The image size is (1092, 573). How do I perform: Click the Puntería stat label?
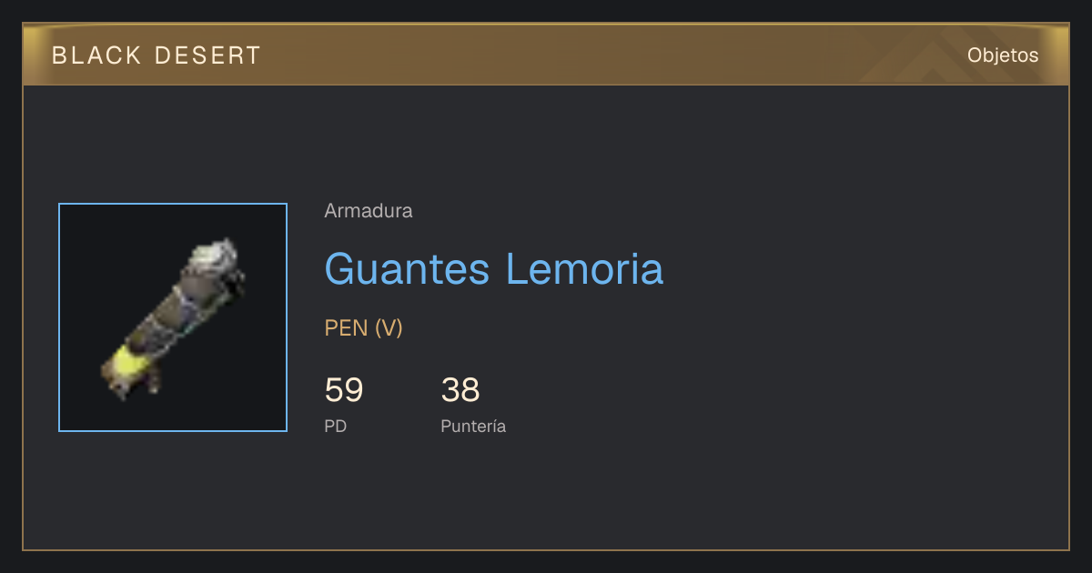(473, 426)
